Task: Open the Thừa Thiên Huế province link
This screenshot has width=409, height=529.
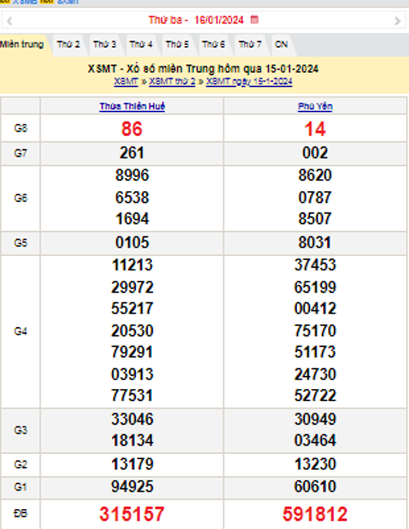Action: [x=132, y=106]
